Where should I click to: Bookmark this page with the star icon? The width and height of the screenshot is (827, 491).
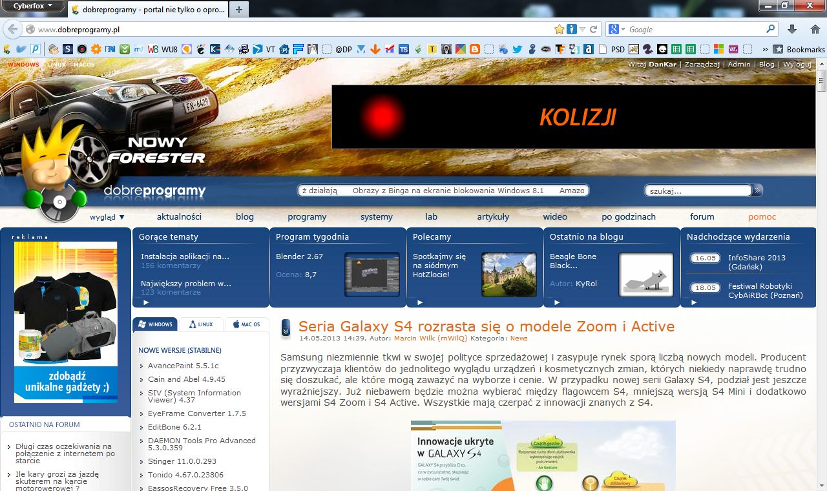[560, 29]
